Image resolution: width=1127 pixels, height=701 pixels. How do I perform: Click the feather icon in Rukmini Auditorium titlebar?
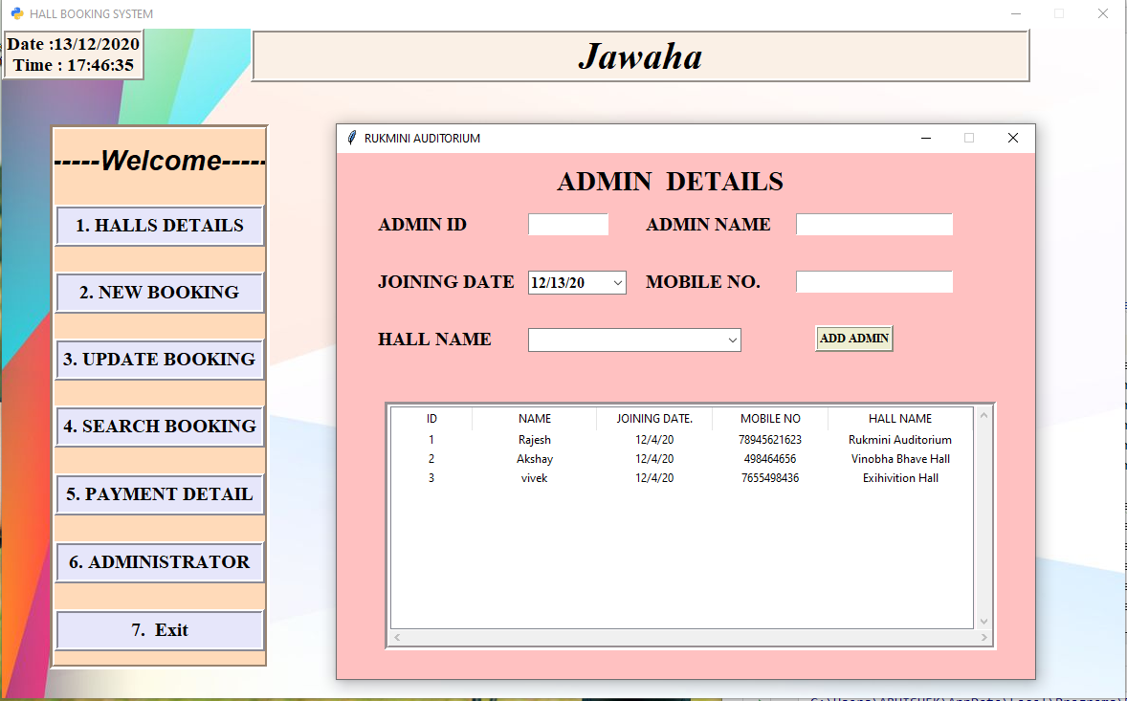351,138
